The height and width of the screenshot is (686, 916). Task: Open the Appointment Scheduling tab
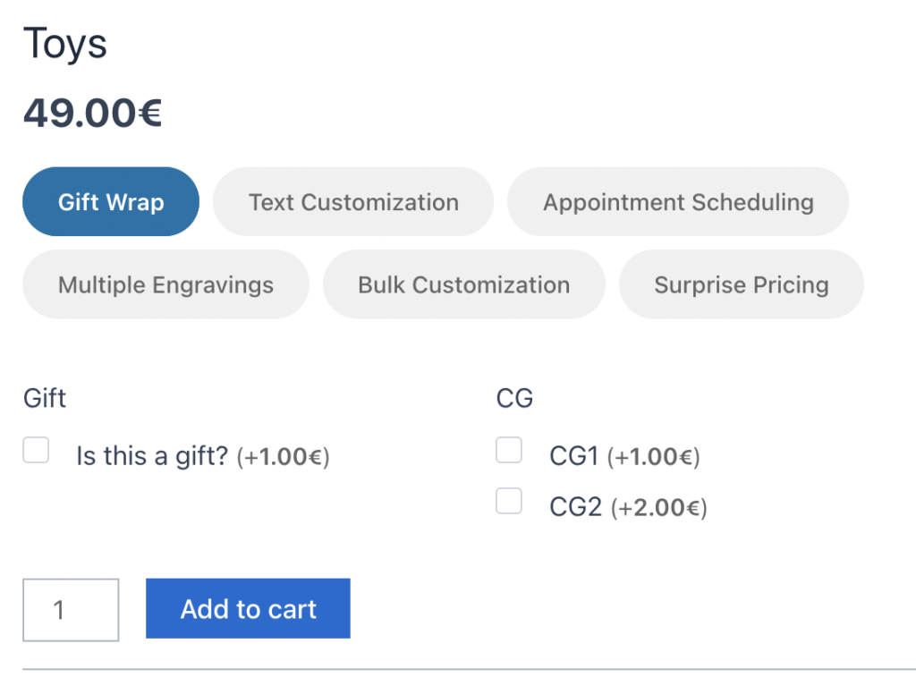coord(678,202)
